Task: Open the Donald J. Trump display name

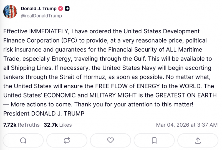Action: [x=39, y=9]
